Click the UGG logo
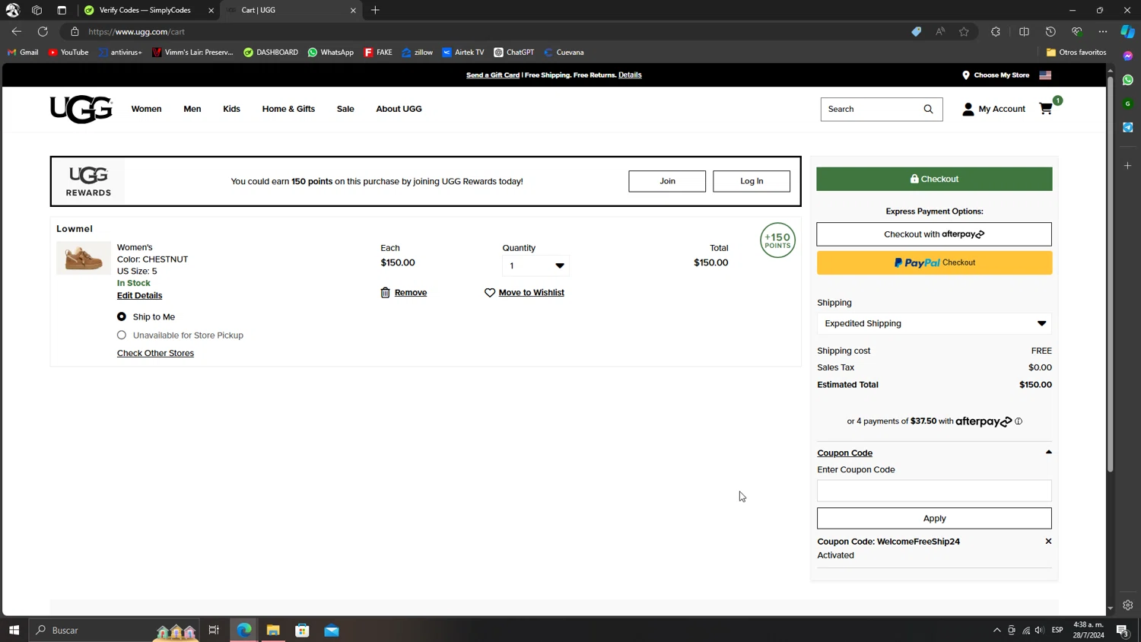The height and width of the screenshot is (642, 1141). (x=81, y=110)
